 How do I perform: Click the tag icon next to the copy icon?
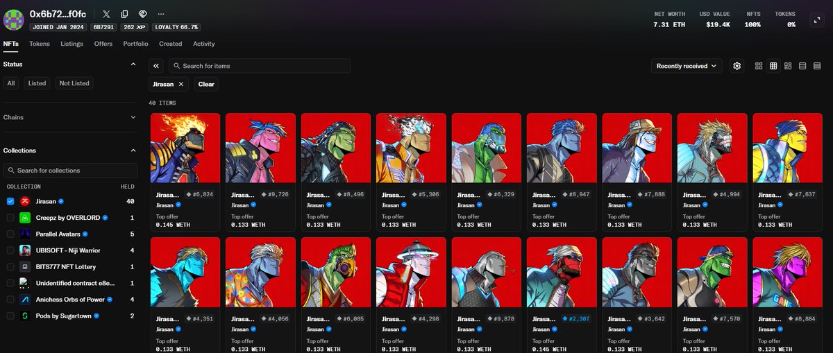(x=142, y=14)
